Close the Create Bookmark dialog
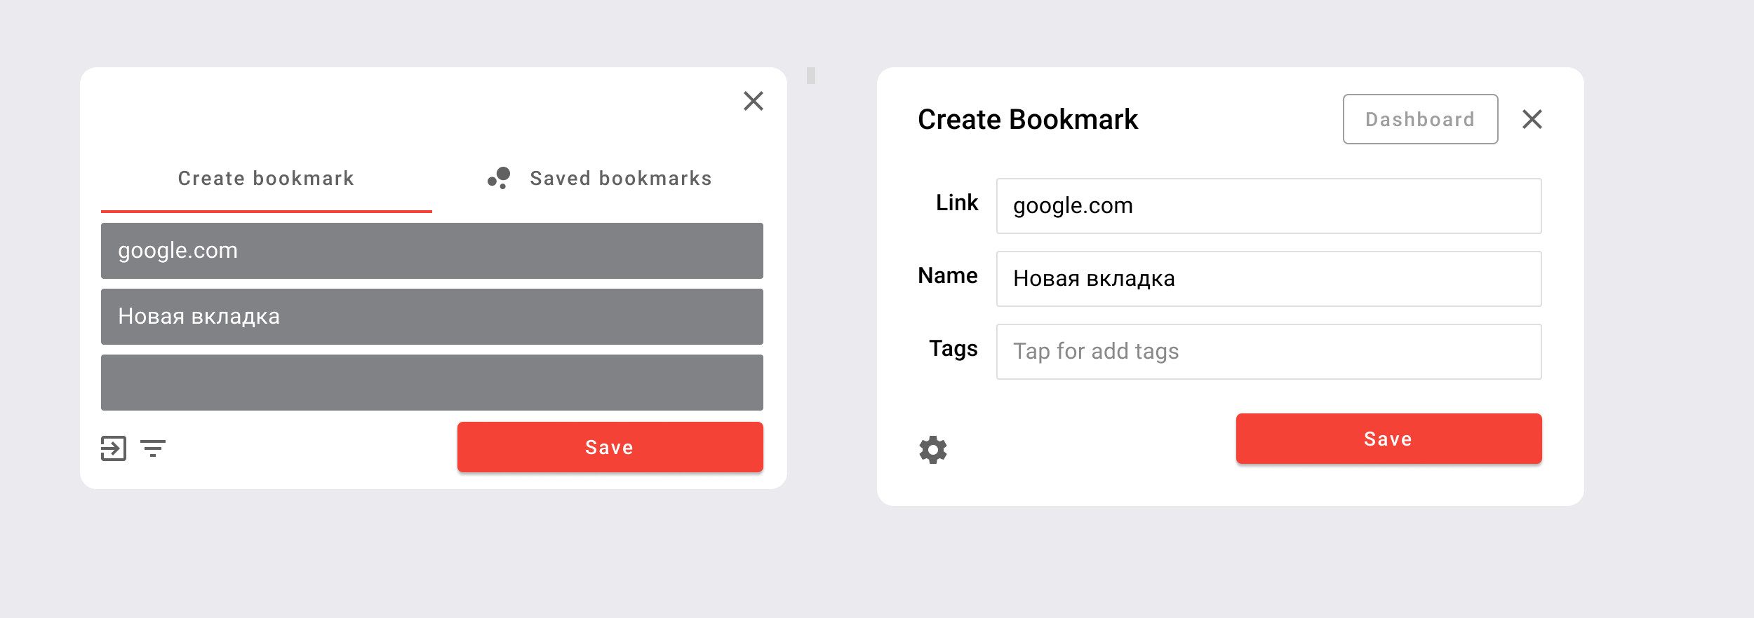The image size is (1754, 618). click(x=1532, y=119)
